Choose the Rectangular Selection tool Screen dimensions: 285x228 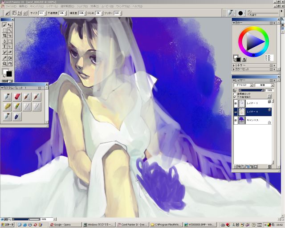click(4, 30)
